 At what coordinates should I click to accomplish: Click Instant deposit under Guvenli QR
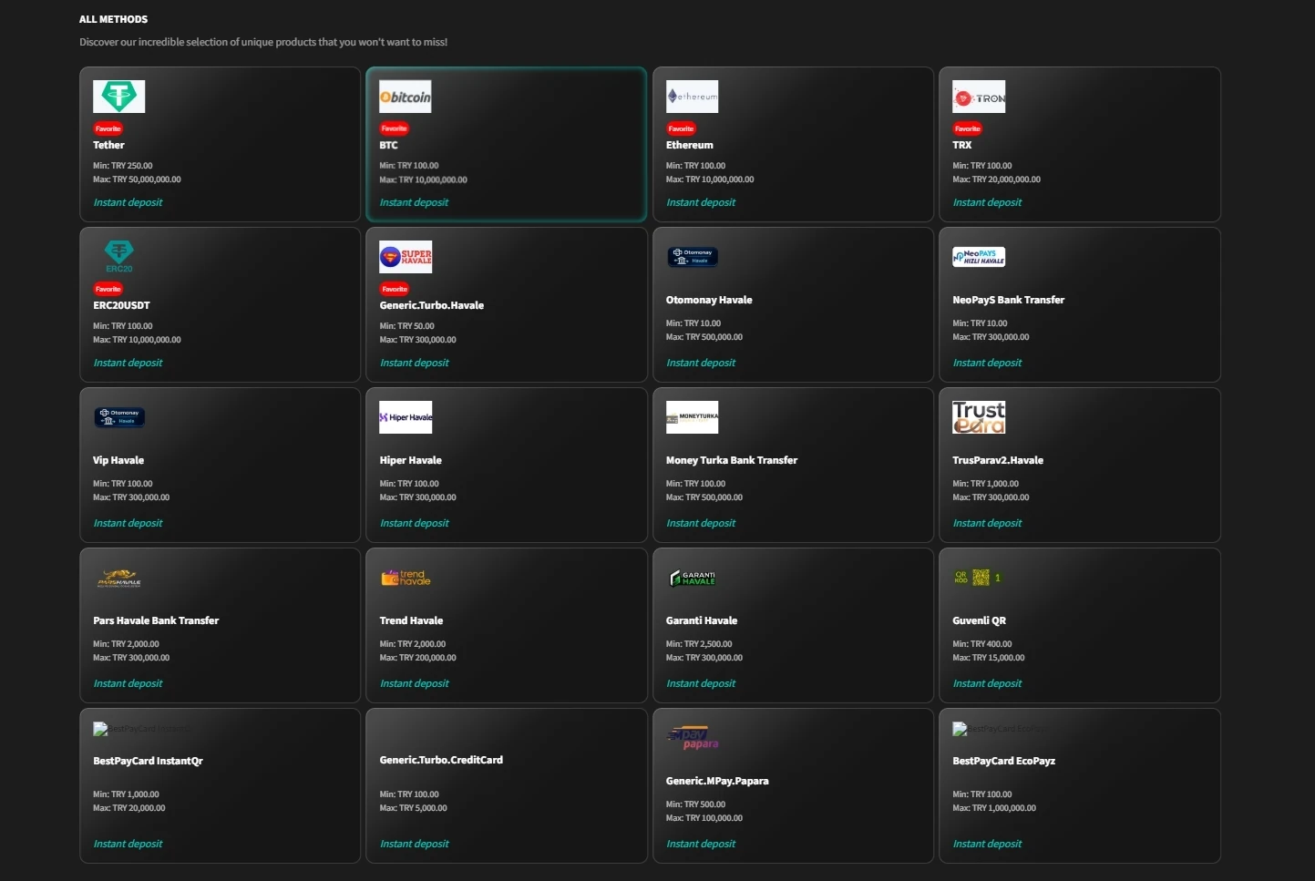pos(987,683)
